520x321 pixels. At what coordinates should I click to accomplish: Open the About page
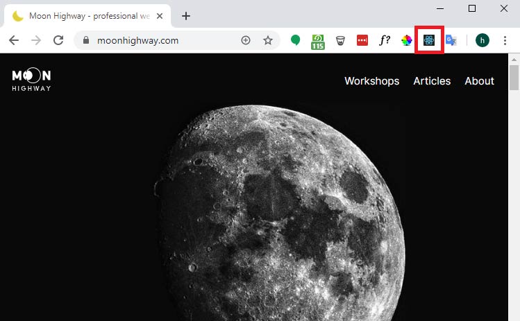(479, 81)
